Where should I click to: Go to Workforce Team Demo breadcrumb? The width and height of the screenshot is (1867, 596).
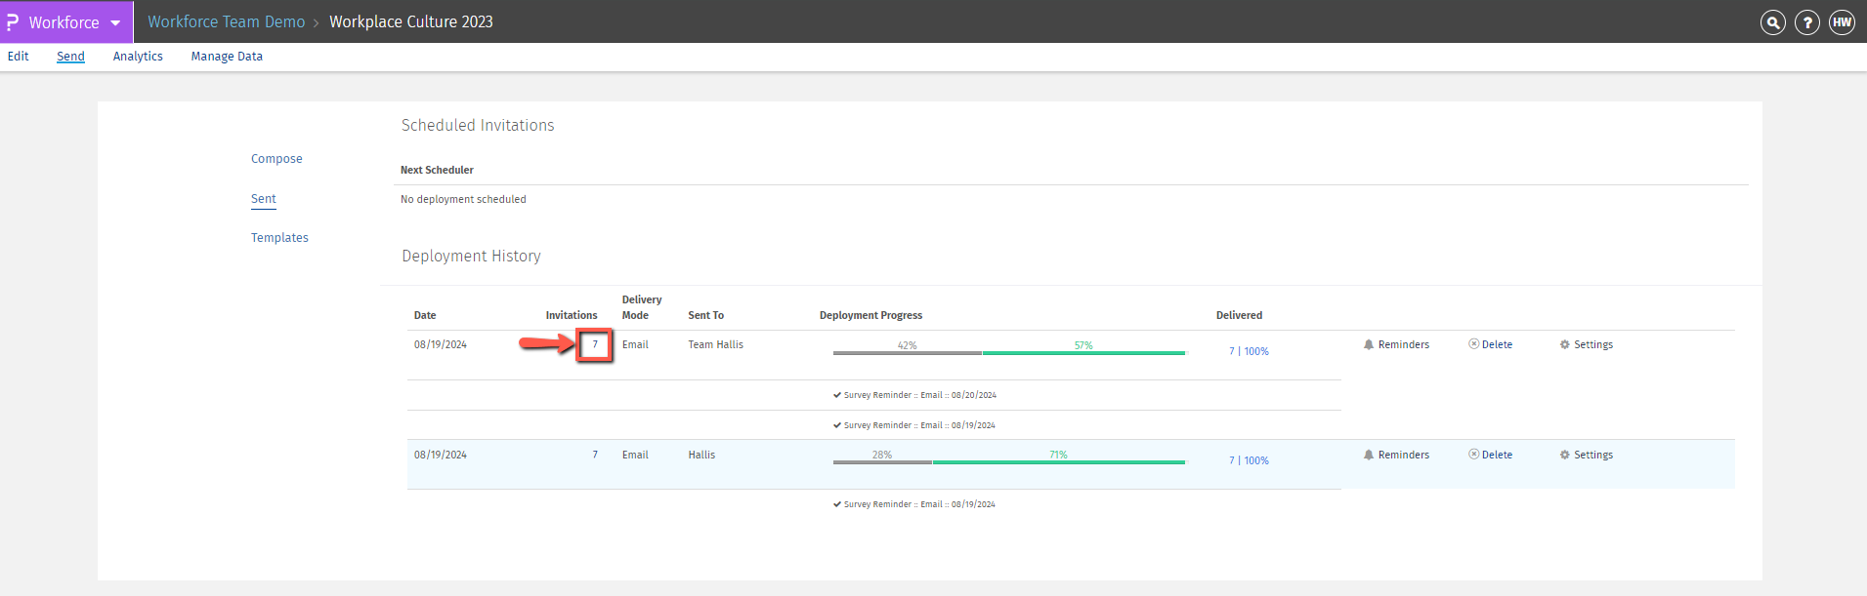pos(227,22)
